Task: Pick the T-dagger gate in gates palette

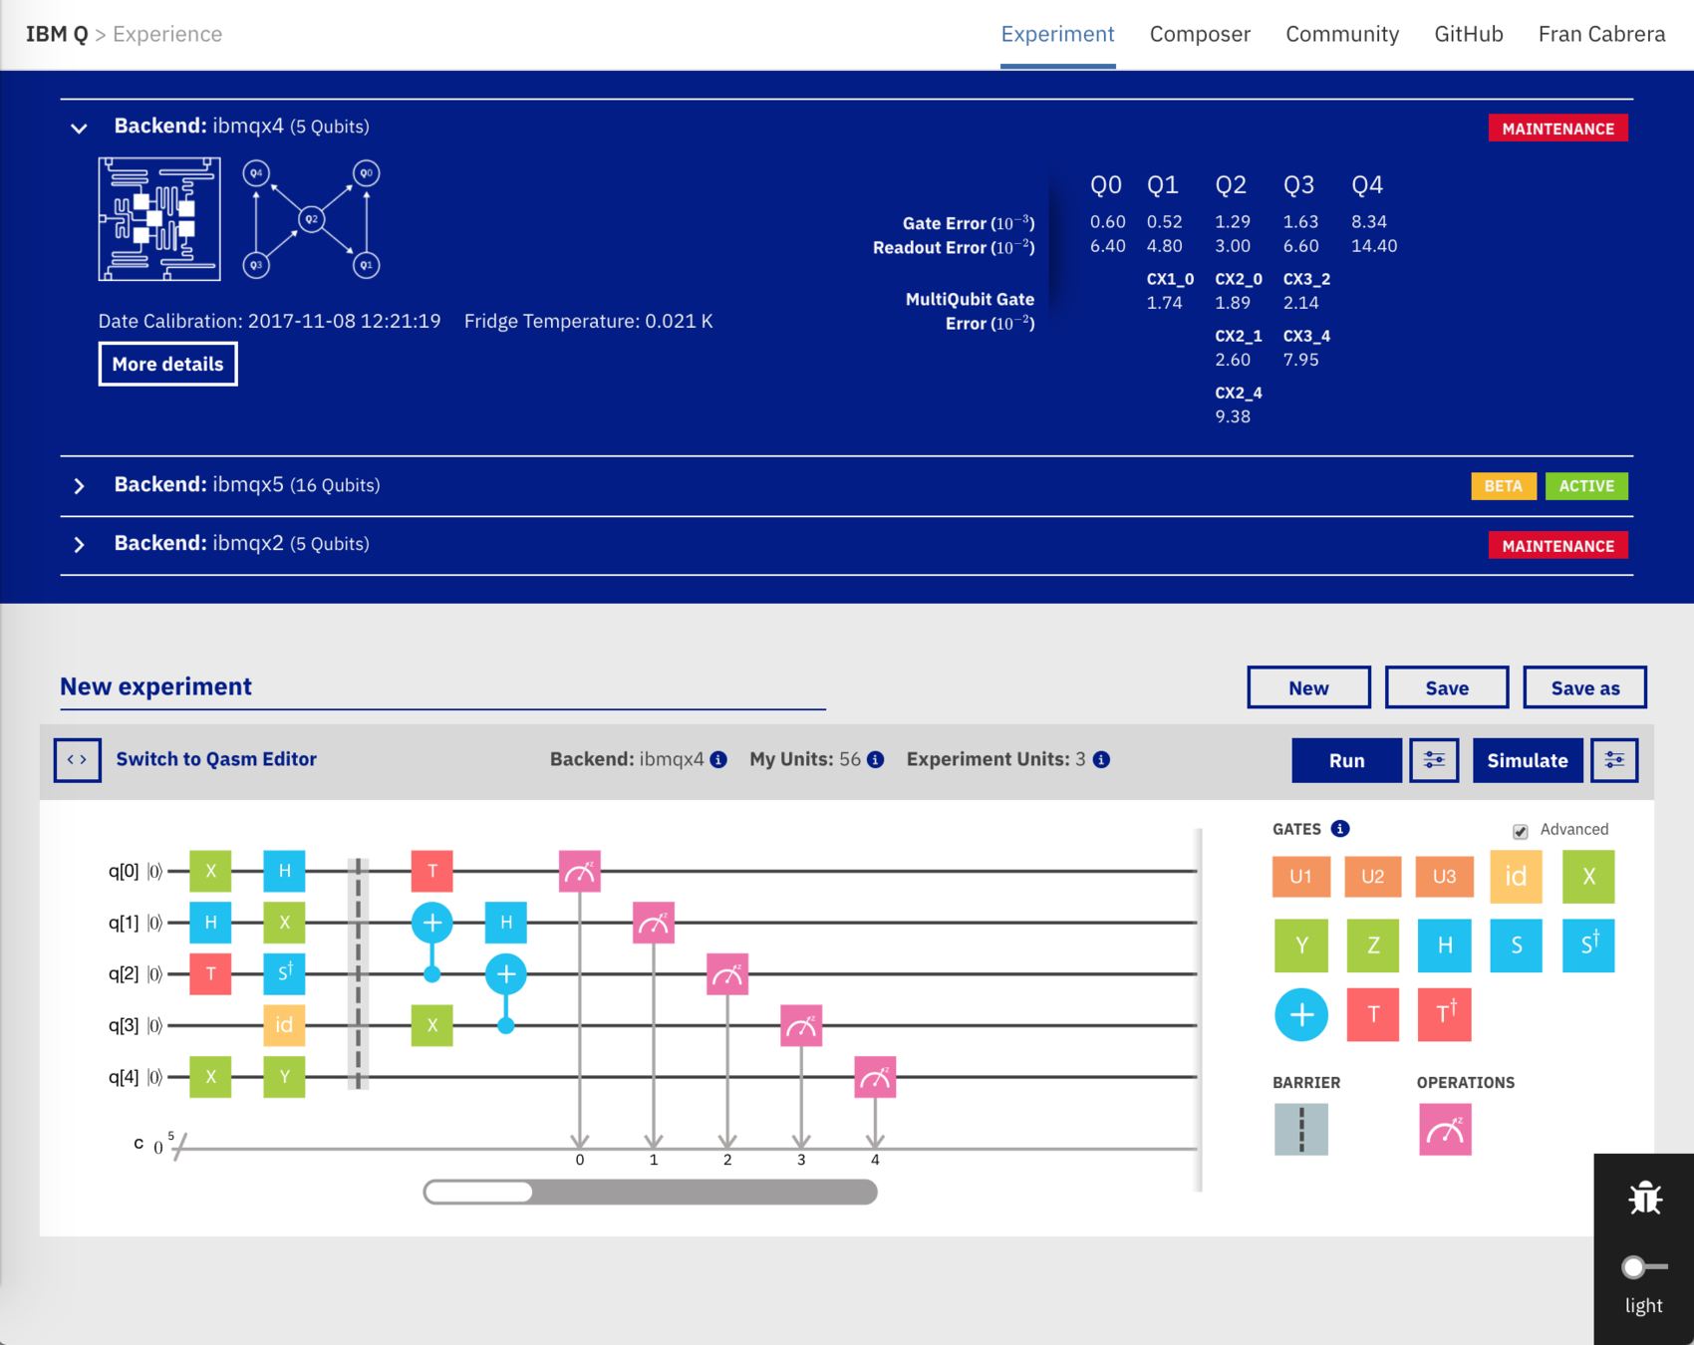Action: point(1445,1015)
